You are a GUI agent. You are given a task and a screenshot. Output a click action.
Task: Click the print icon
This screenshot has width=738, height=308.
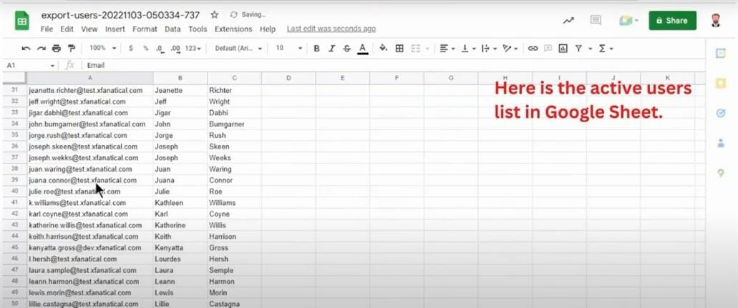point(57,49)
